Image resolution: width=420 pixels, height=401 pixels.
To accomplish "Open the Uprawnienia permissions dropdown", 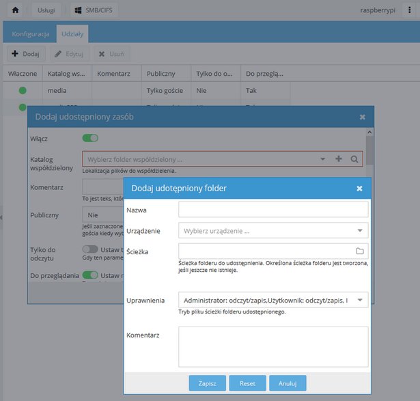I will point(360,300).
